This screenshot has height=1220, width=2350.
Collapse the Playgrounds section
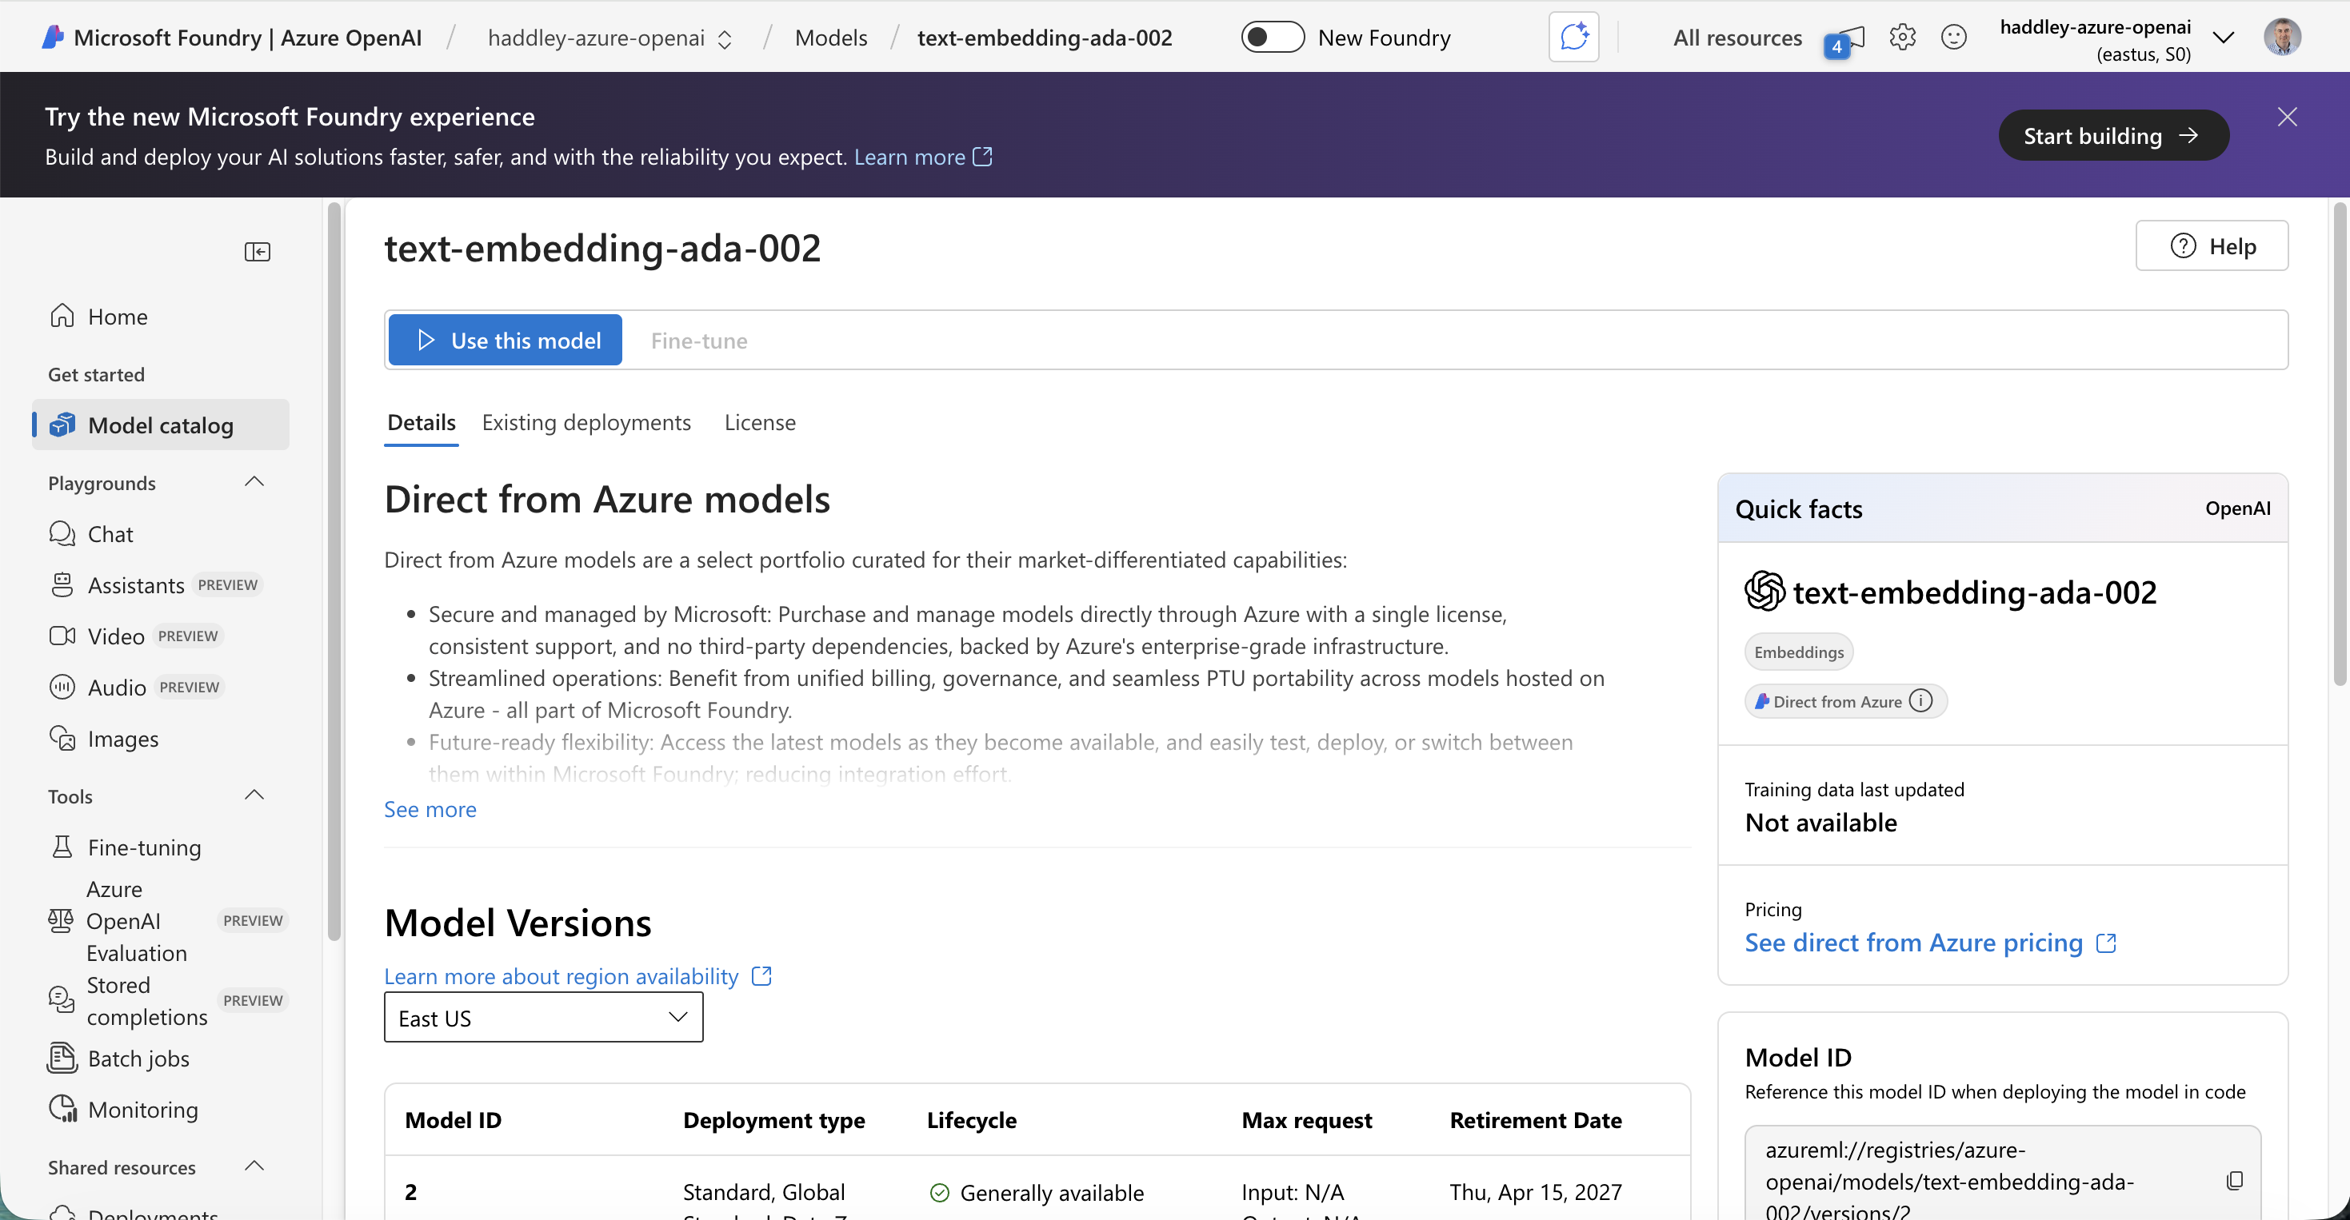coord(254,481)
